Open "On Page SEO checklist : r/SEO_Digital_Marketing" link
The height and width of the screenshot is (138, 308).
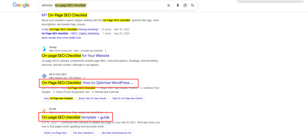click(x=70, y=34)
